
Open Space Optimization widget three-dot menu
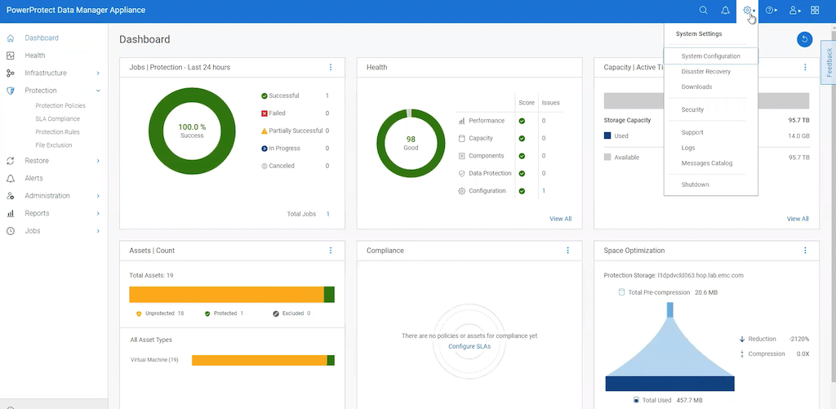point(805,250)
